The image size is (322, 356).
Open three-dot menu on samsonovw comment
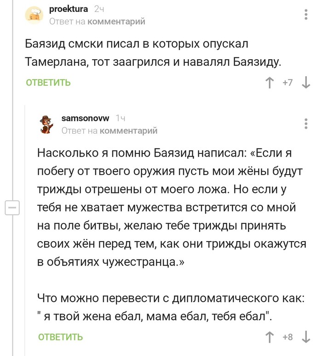[306, 124]
